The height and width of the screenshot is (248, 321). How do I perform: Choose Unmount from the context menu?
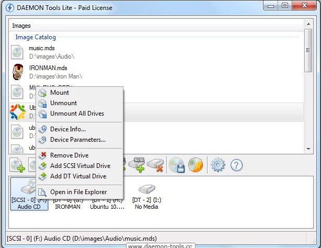(x=79, y=103)
